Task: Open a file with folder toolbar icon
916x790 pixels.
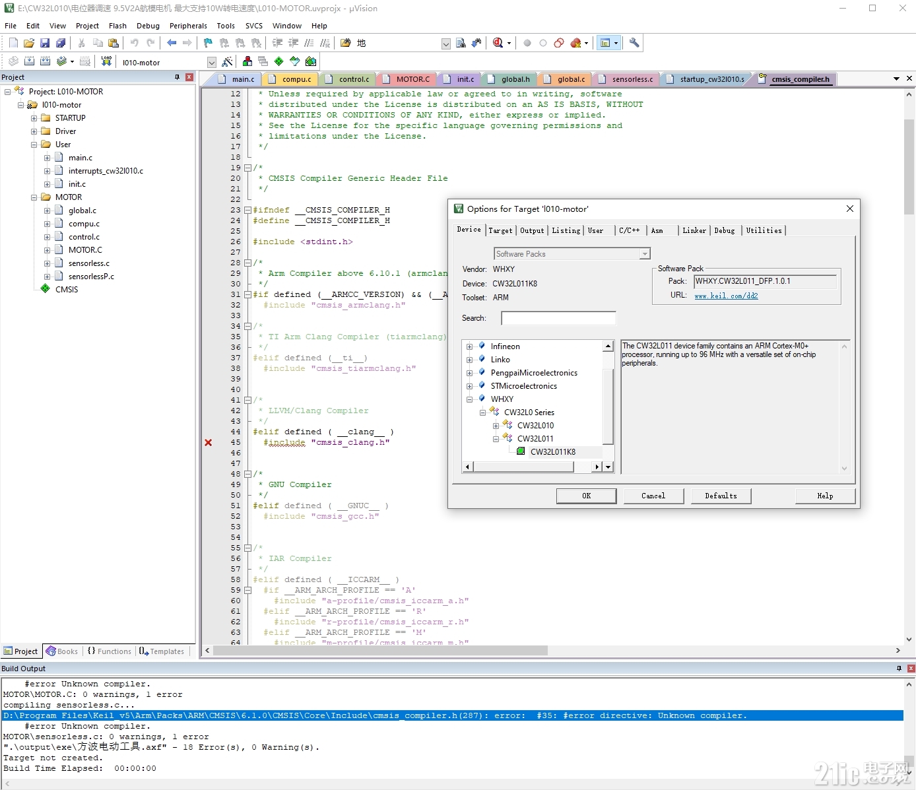Action: coord(29,43)
